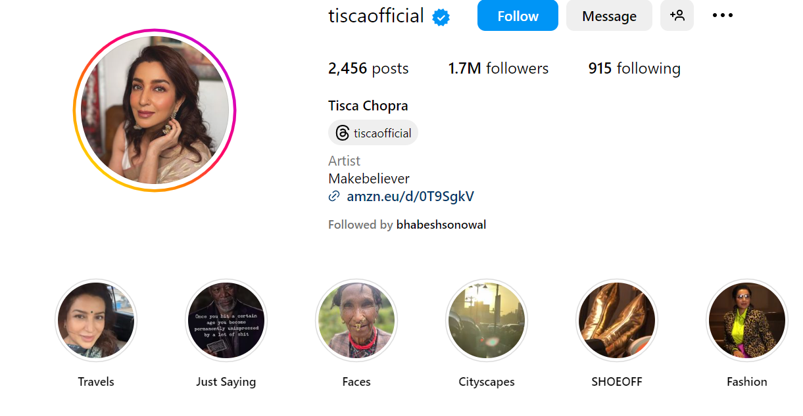
Task: View the profile picture story ring
Action: click(x=155, y=110)
